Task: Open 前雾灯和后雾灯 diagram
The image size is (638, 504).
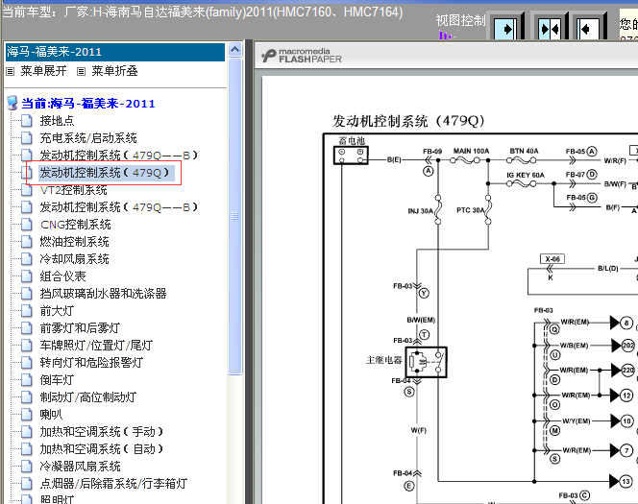Action: (x=80, y=328)
